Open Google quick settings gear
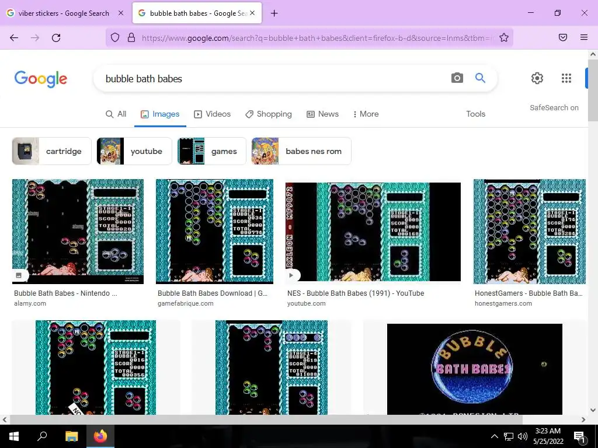The image size is (598, 448). click(x=537, y=78)
